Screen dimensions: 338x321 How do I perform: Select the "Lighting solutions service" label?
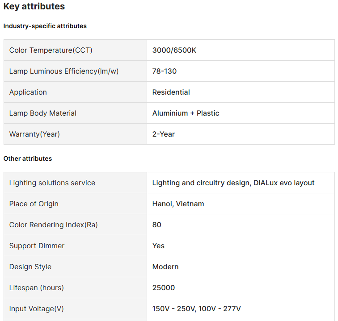pyautogui.click(x=52, y=183)
